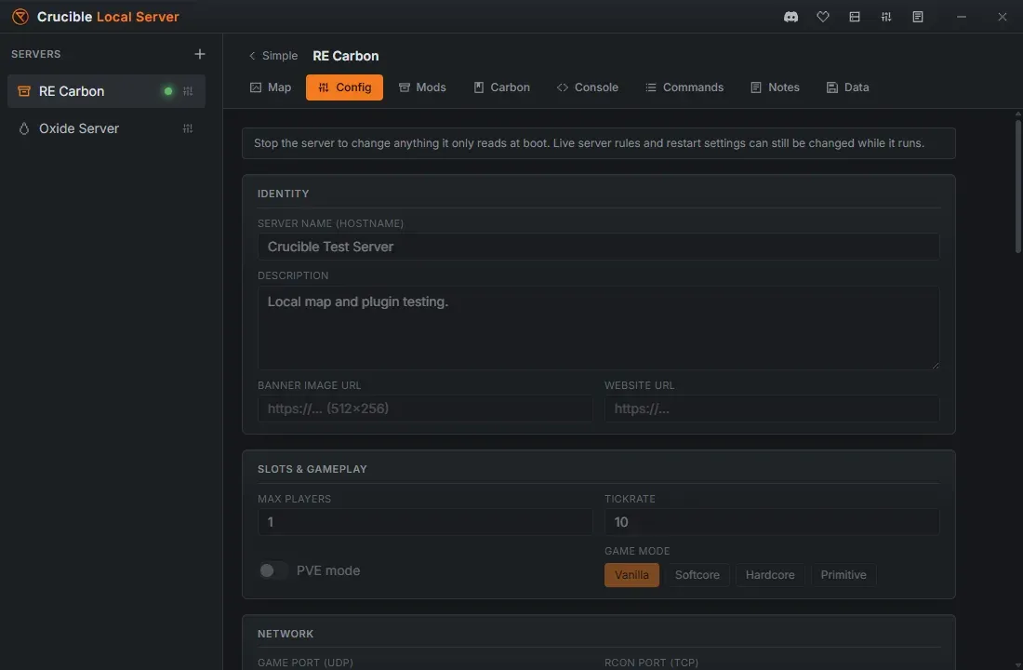The image size is (1023, 670).
Task: Click the Tickrate field
Action: coord(772,522)
